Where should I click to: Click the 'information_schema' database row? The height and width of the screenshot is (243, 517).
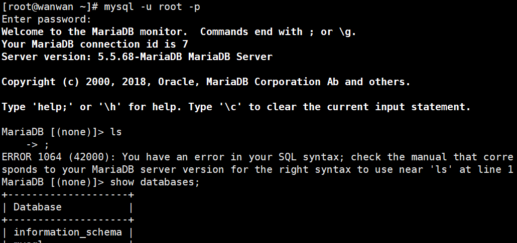point(67,232)
